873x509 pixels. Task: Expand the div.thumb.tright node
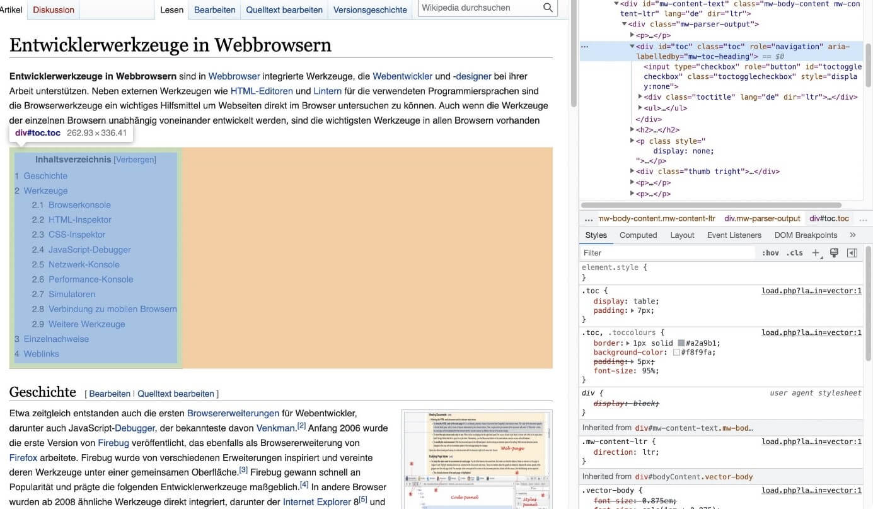632,172
